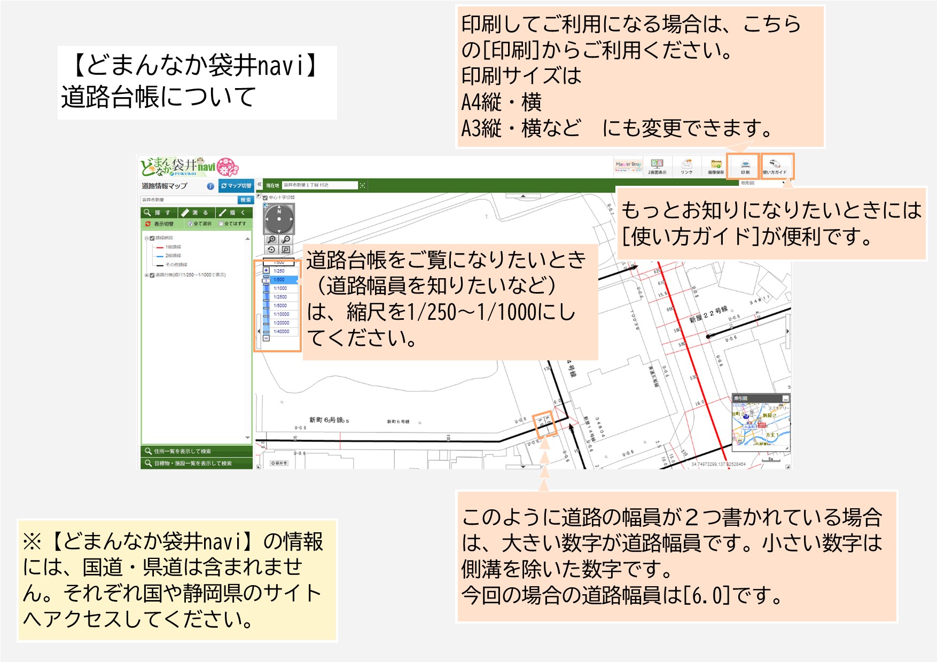937x662 pixels.
Task: Open the 2画面表示 dual-screen view
Action: 657,166
